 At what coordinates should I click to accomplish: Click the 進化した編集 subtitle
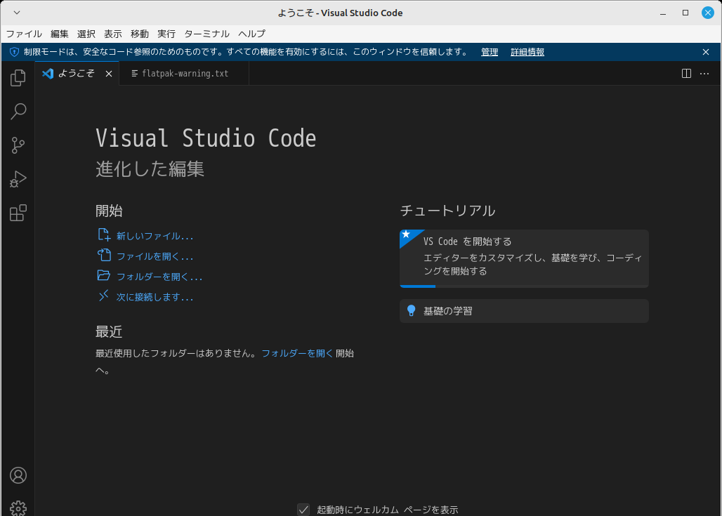coord(150,169)
